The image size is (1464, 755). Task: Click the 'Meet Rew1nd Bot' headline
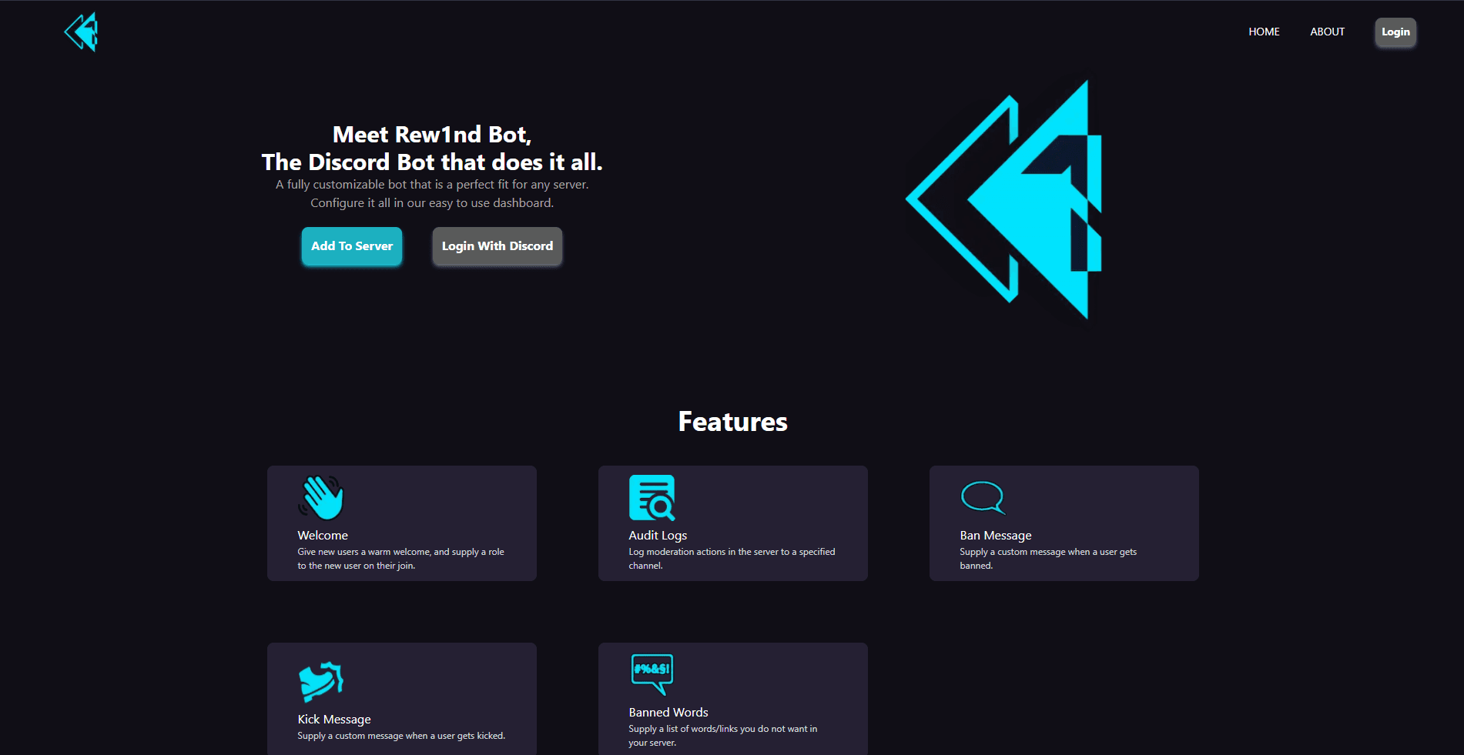[x=432, y=149]
